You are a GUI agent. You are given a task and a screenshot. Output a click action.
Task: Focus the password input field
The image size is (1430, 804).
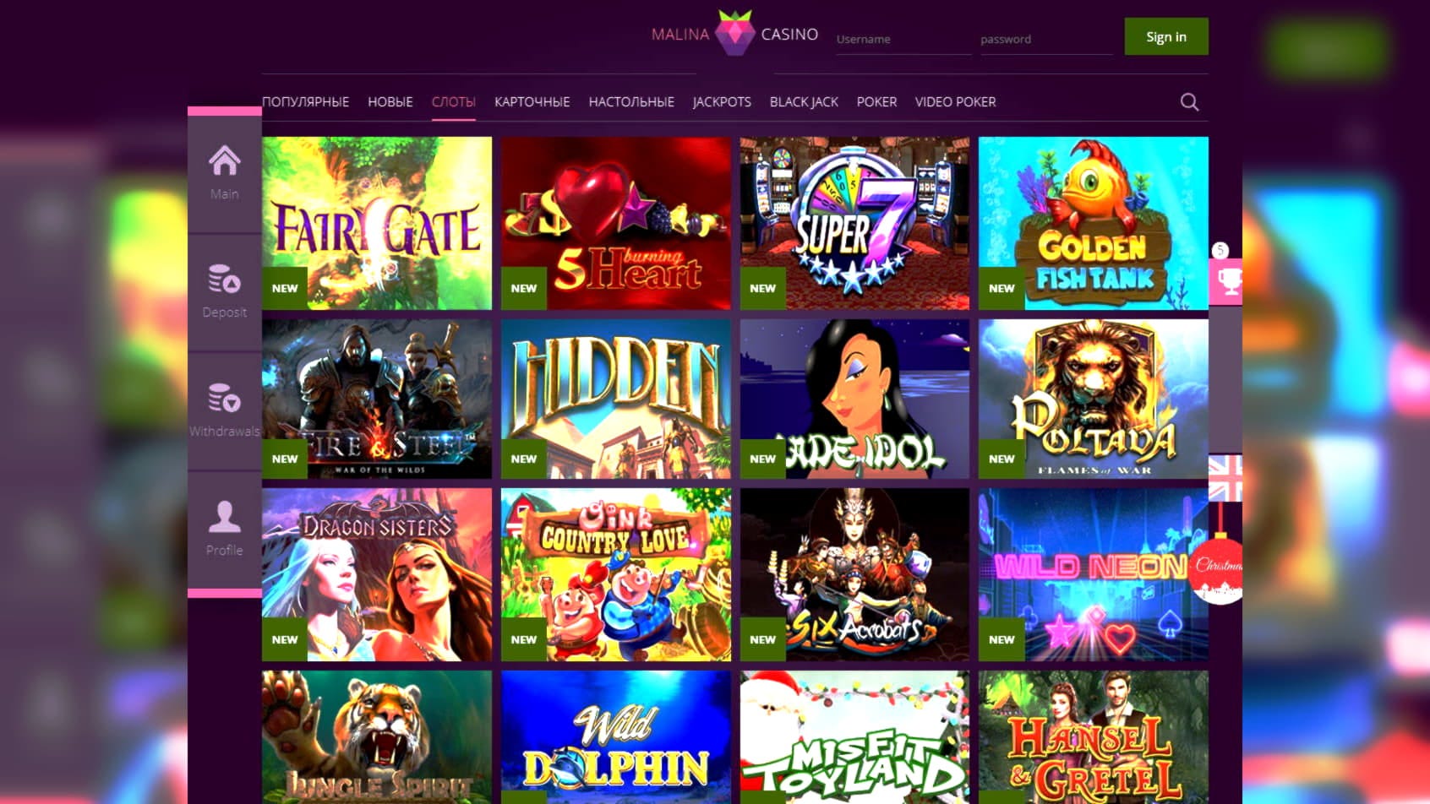[1046, 40]
